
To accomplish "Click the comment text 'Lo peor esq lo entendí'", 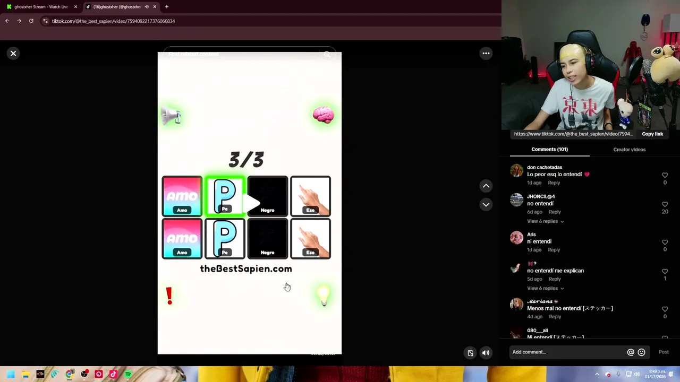I will [555, 175].
